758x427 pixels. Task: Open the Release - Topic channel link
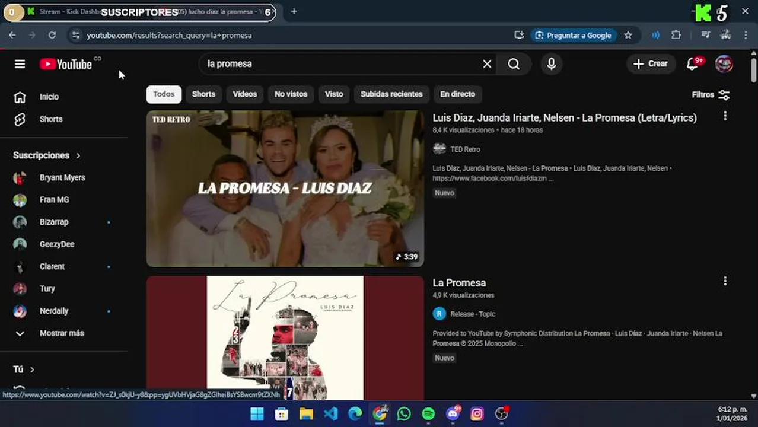pyautogui.click(x=473, y=314)
